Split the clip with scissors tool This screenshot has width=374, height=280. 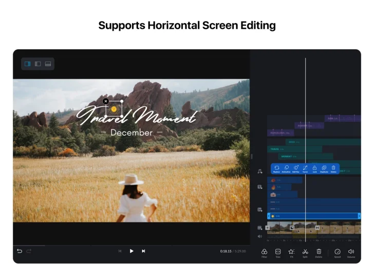coord(305,252)
